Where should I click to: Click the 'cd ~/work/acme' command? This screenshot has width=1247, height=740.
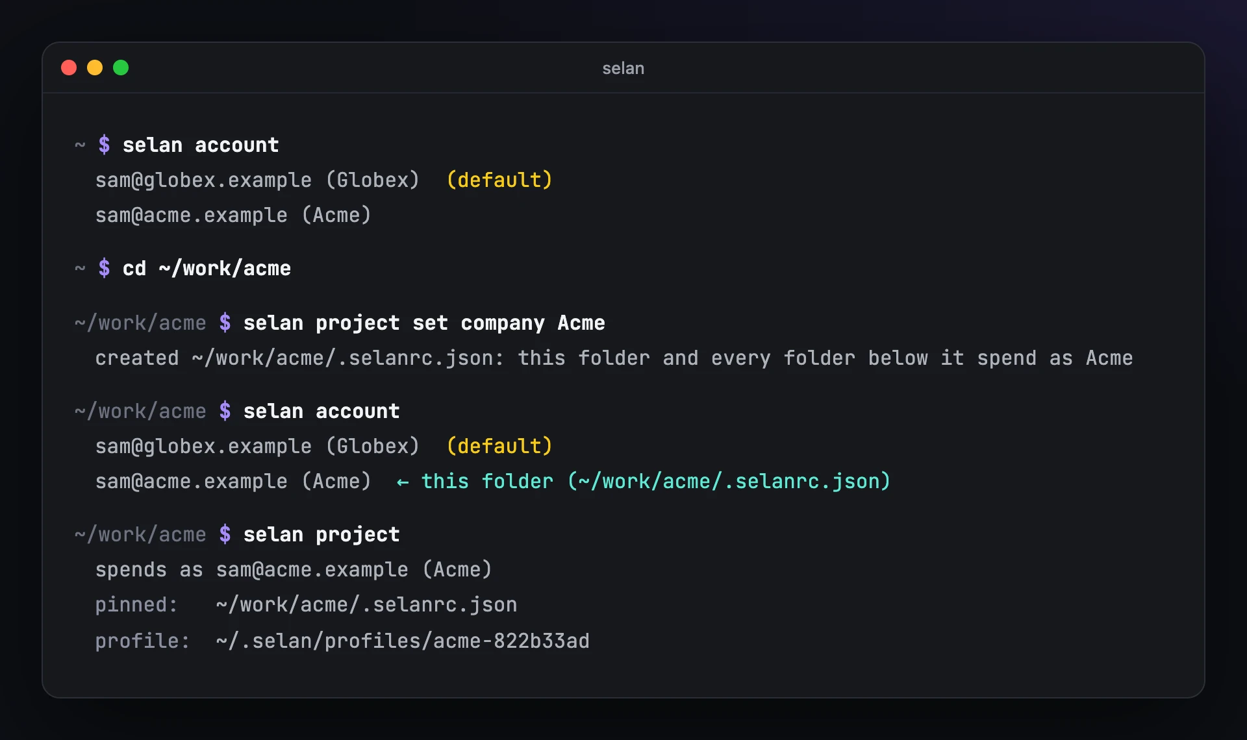pos(207,268)
